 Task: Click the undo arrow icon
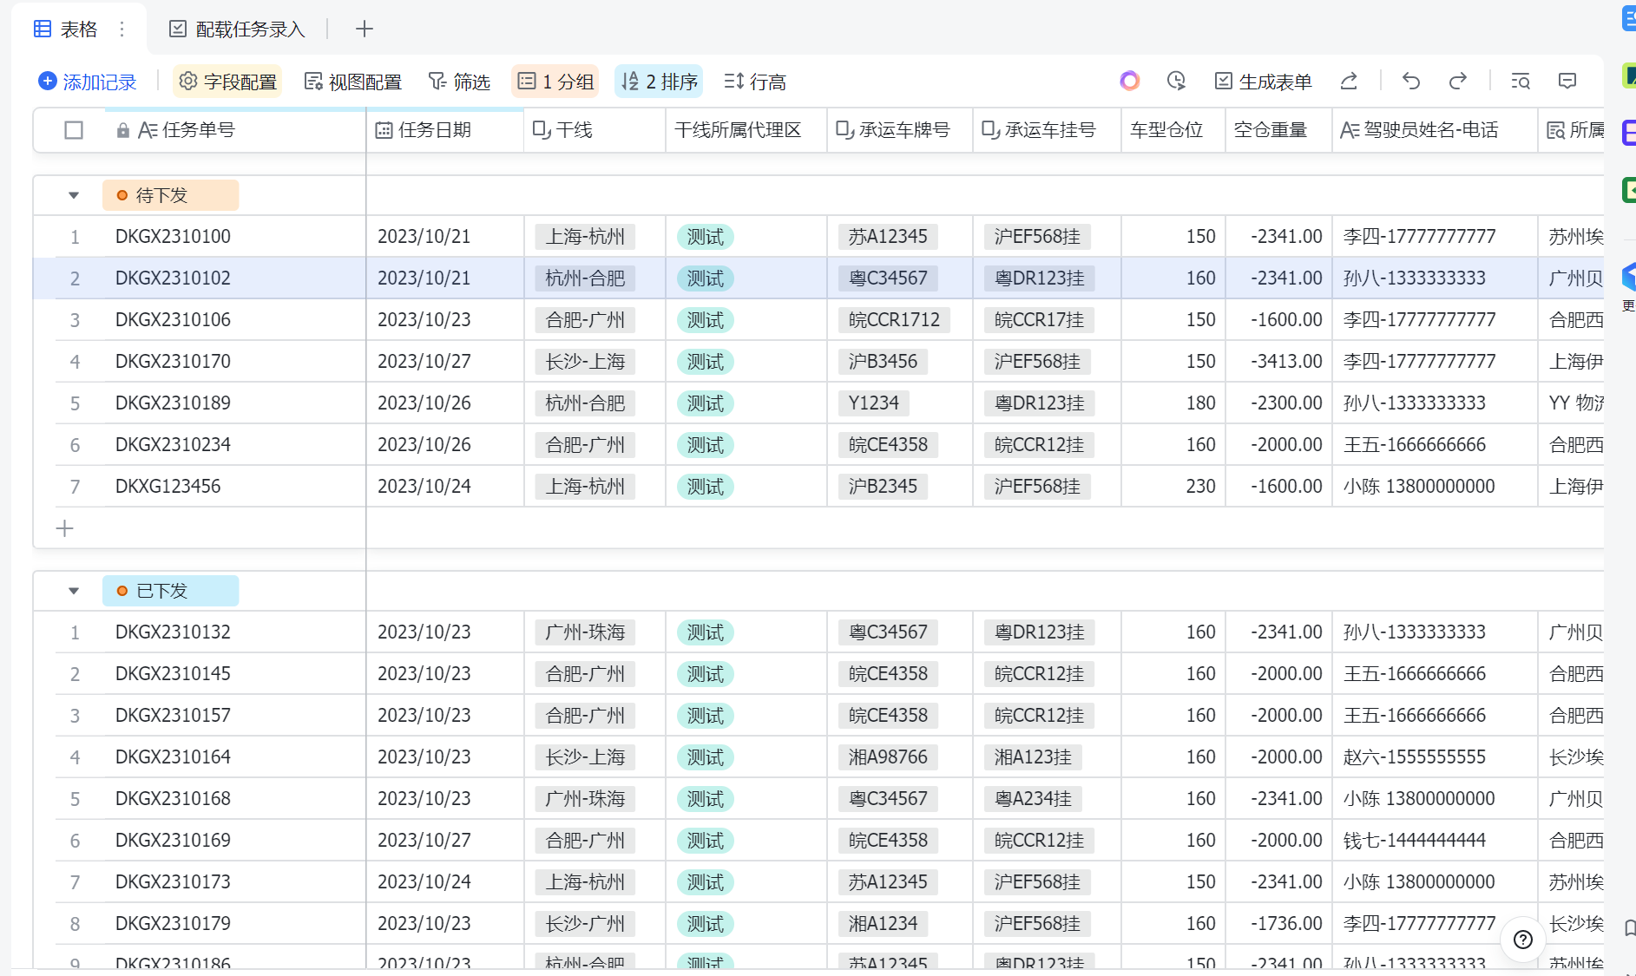coord(1411,82)
